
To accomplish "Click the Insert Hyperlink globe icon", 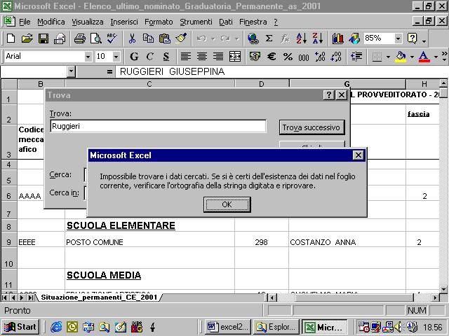I will click(253, 38).
